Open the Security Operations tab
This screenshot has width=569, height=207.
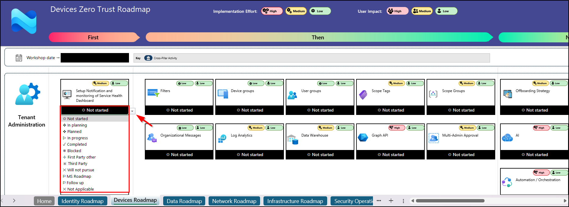pos(352,201)
